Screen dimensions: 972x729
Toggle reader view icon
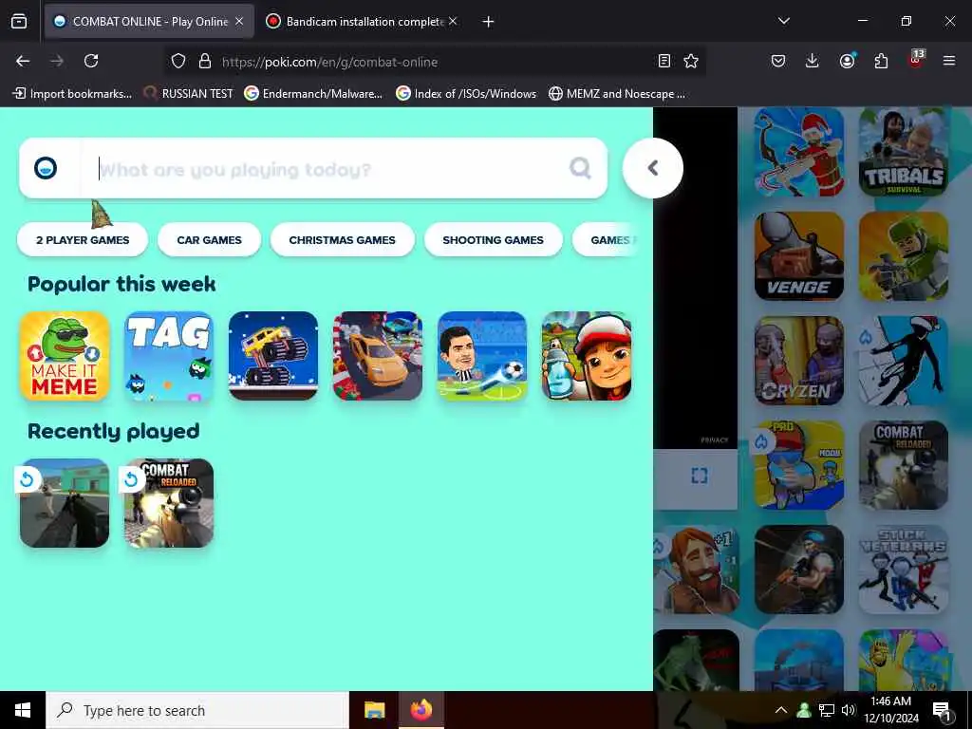(664, 61)
